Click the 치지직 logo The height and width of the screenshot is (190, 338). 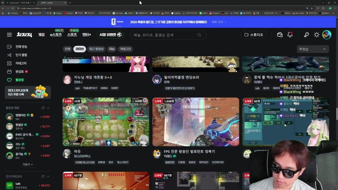tap(24, 35)
